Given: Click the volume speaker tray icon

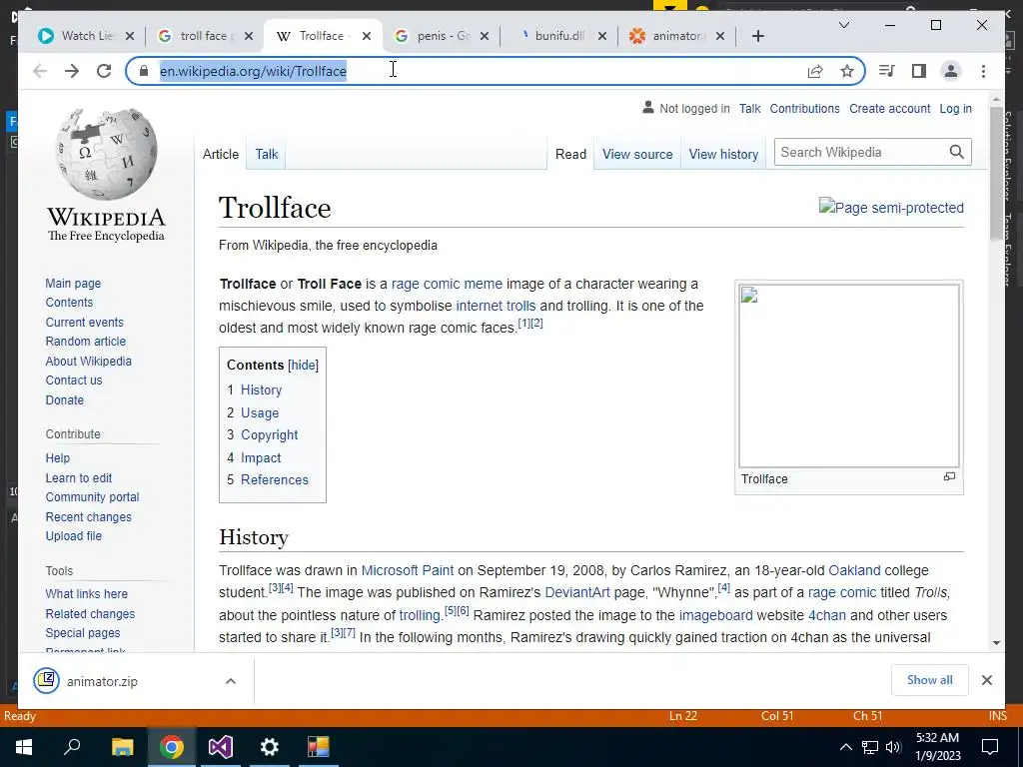Looking at the screenshot, I should pyautogui.click(x=893, y=747).
